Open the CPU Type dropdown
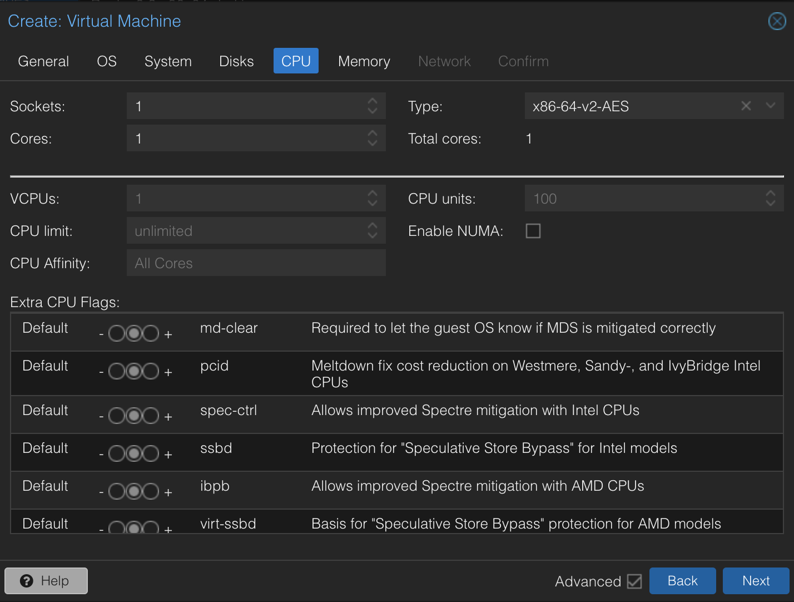Viewport: 794px width, 602px height. [771, 106]
